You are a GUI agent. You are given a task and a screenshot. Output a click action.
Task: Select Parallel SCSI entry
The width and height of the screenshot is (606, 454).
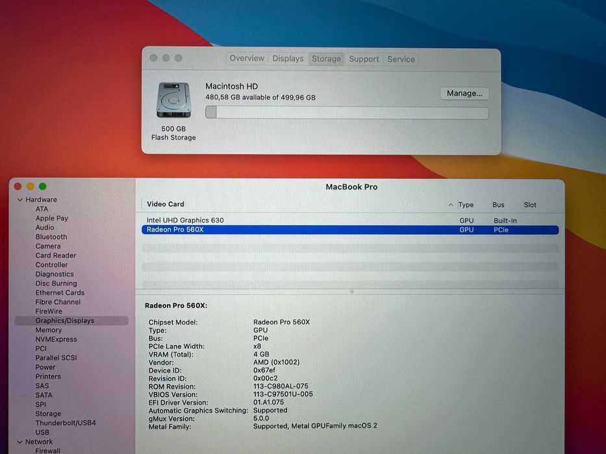click(x=56, y=358)
